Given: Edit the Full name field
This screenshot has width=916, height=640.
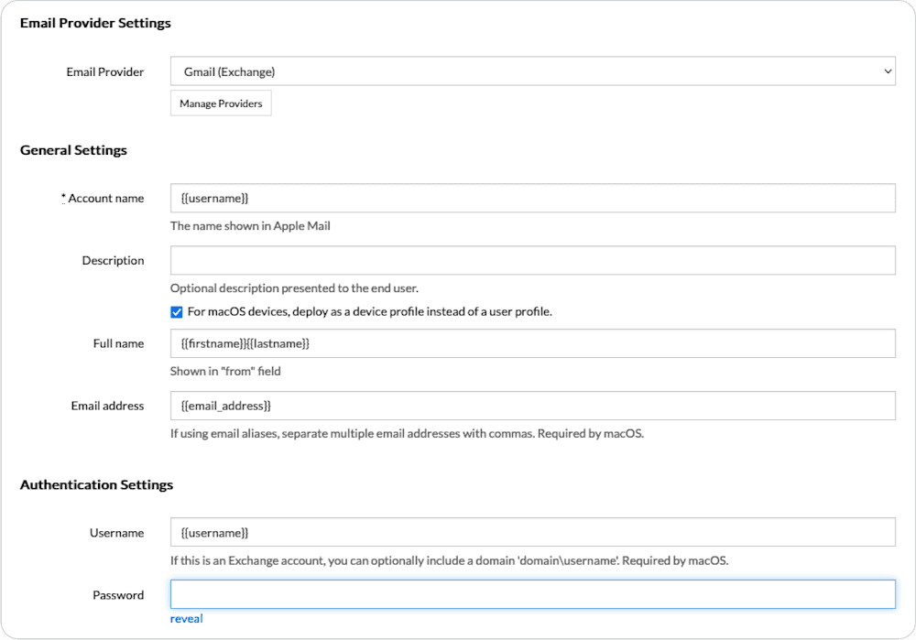Looking at the screenshot, I should point(533,343).
